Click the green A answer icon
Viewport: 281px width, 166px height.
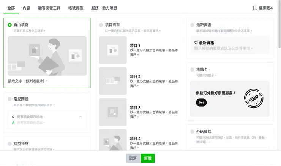point(13,123)
